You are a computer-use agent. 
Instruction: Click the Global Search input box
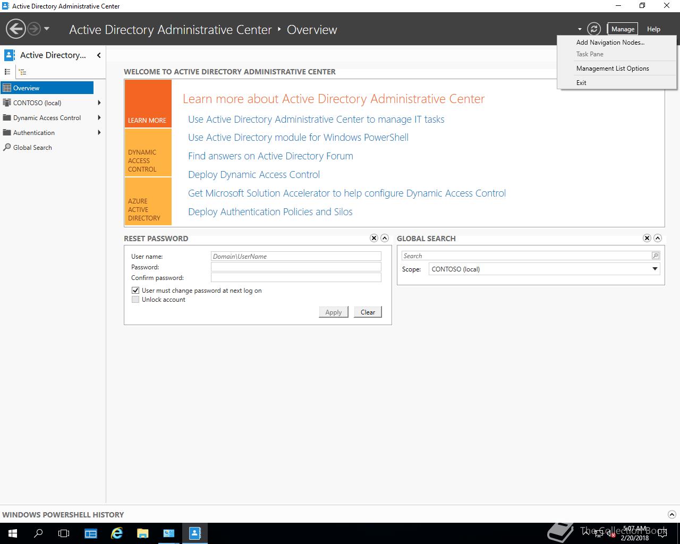pos(526,256)
